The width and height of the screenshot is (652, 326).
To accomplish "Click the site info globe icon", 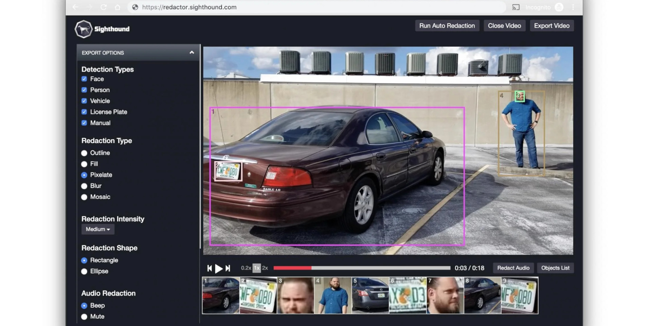I will pos(135,7).
